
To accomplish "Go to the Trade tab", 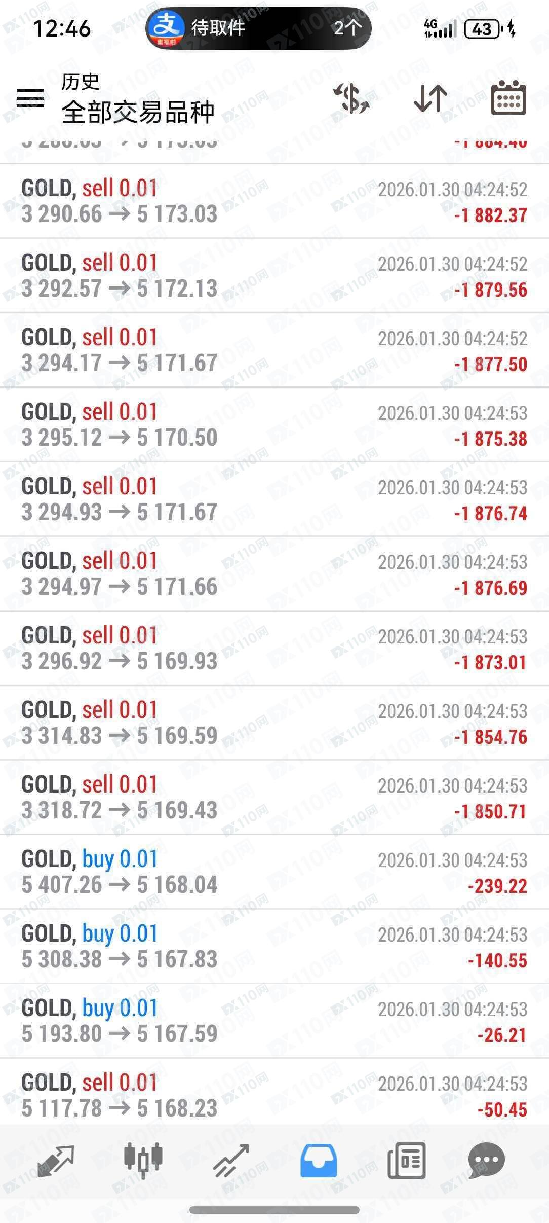I will (231, 1161).
